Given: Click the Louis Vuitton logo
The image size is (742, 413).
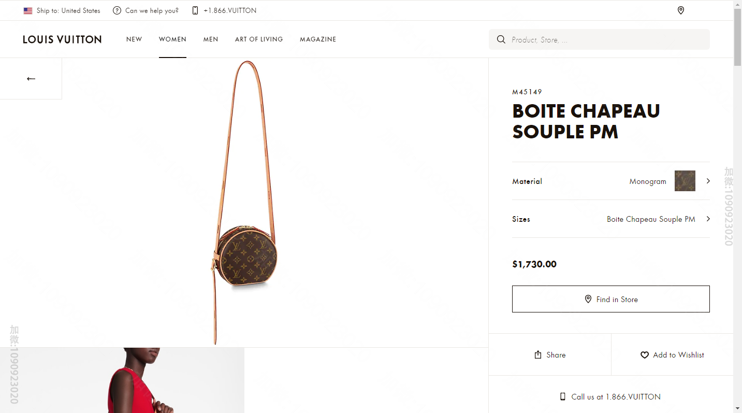Looking at the screenshot, I should tap(62, 39).
